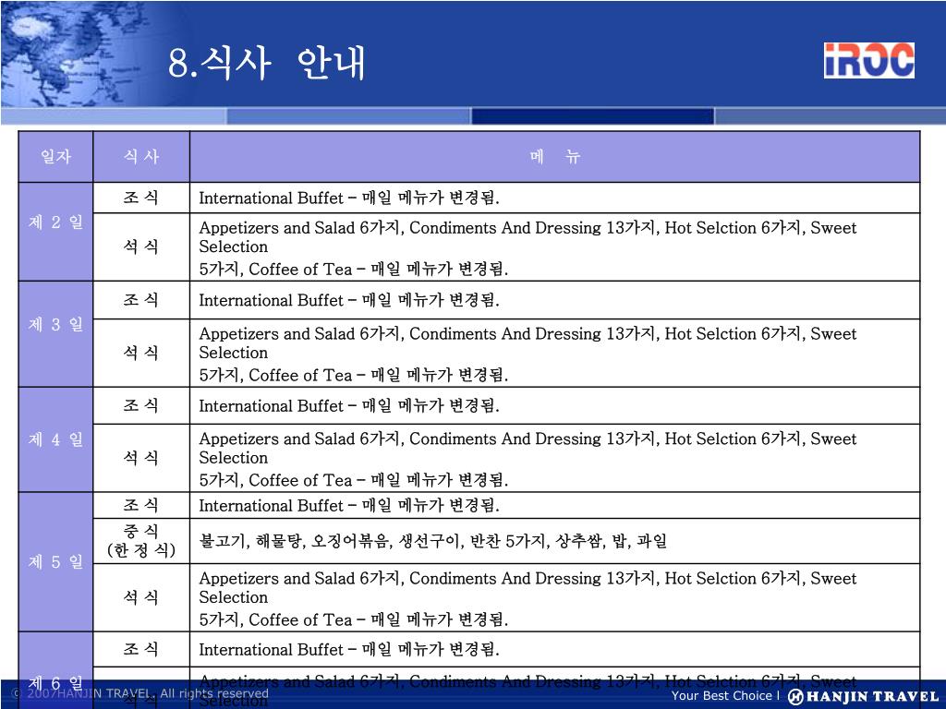The image size is (946, 709).
Task: Click day 5 dinner Appetizers and Salad text
Action: (x=528, y=598)
